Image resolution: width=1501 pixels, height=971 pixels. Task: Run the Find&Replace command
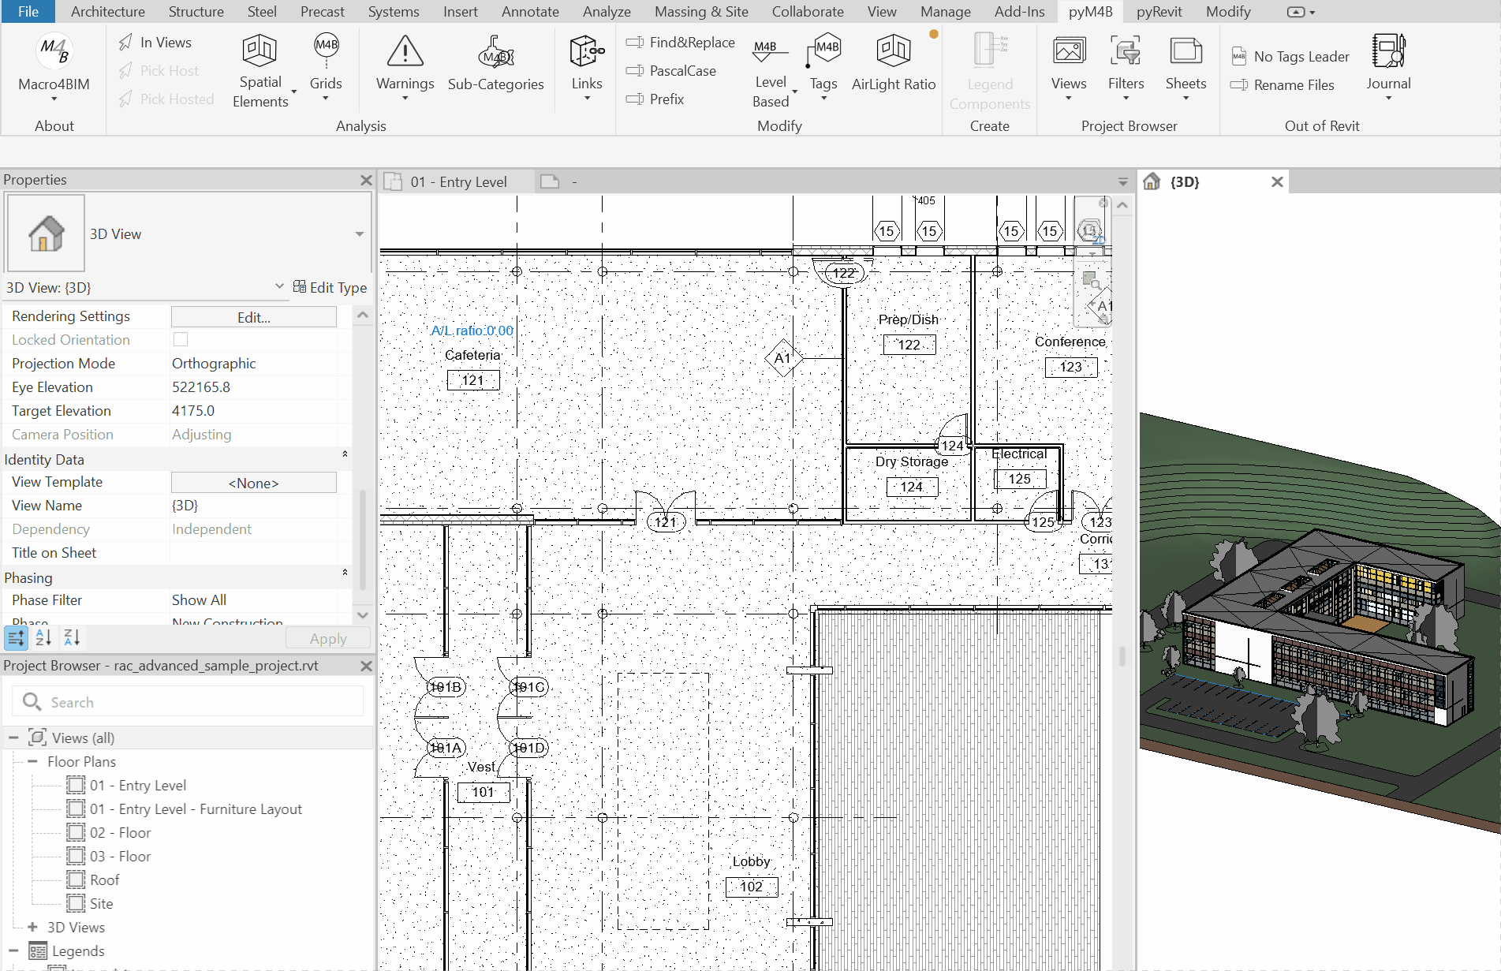click(x=681, y=43)
